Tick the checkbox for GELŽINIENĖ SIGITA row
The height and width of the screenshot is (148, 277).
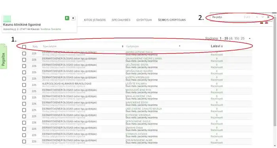click(x=24, y=66)
